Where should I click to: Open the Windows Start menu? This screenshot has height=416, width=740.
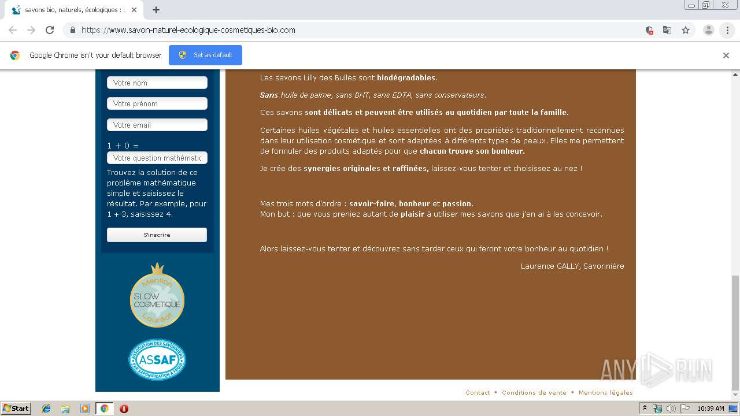[16, 408]
